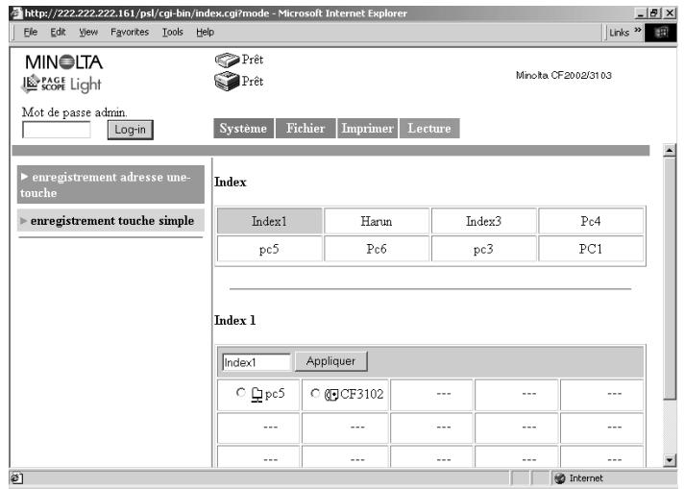The image size is (684, 489).
Task: Open the Tools menu
Action: click(x=172, y=32)
